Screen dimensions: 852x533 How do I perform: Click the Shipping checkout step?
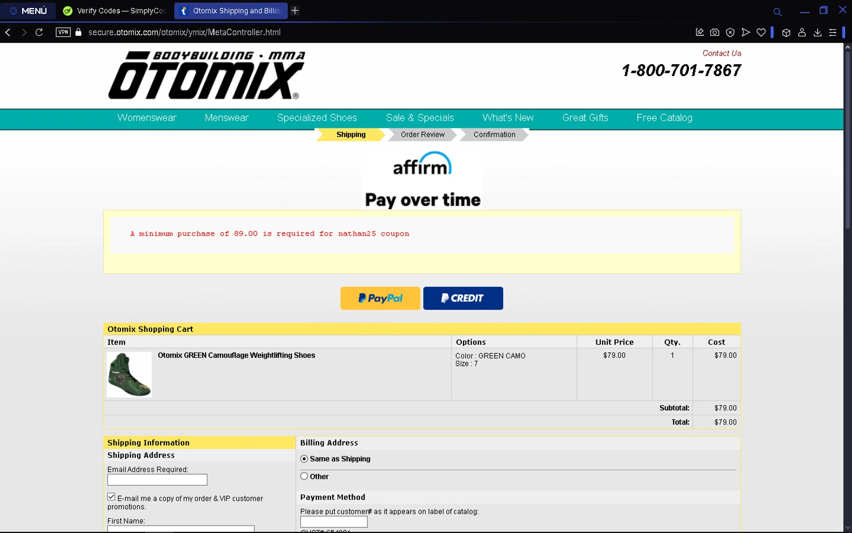click(350, 135)
